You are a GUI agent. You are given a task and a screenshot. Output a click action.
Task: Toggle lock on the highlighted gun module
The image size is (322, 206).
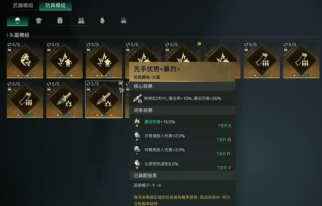tap(88, 89)
